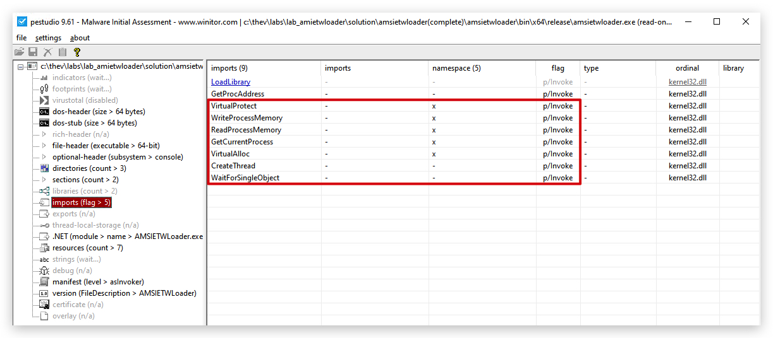Select manifest (level > asInvoker) tree item
The width and height of the screenshot is (773, 338).
click(x=98, y=282)
